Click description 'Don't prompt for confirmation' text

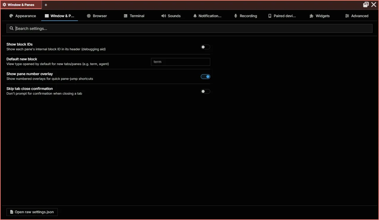[44, 93]
